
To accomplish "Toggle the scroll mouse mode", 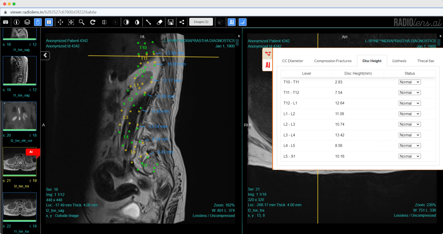I will coord(38,22).
